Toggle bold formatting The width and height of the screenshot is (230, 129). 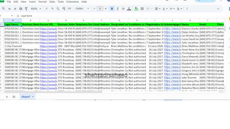[x=112, y=9]
